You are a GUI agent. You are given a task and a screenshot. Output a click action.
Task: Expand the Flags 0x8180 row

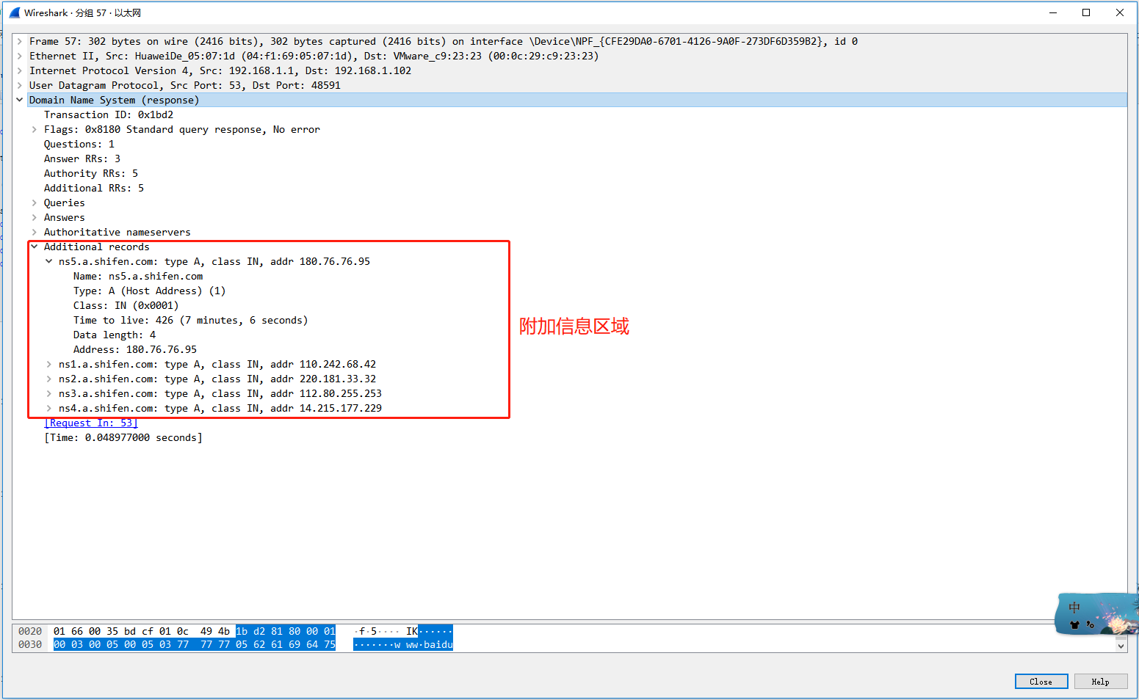(x=35, y=130)
